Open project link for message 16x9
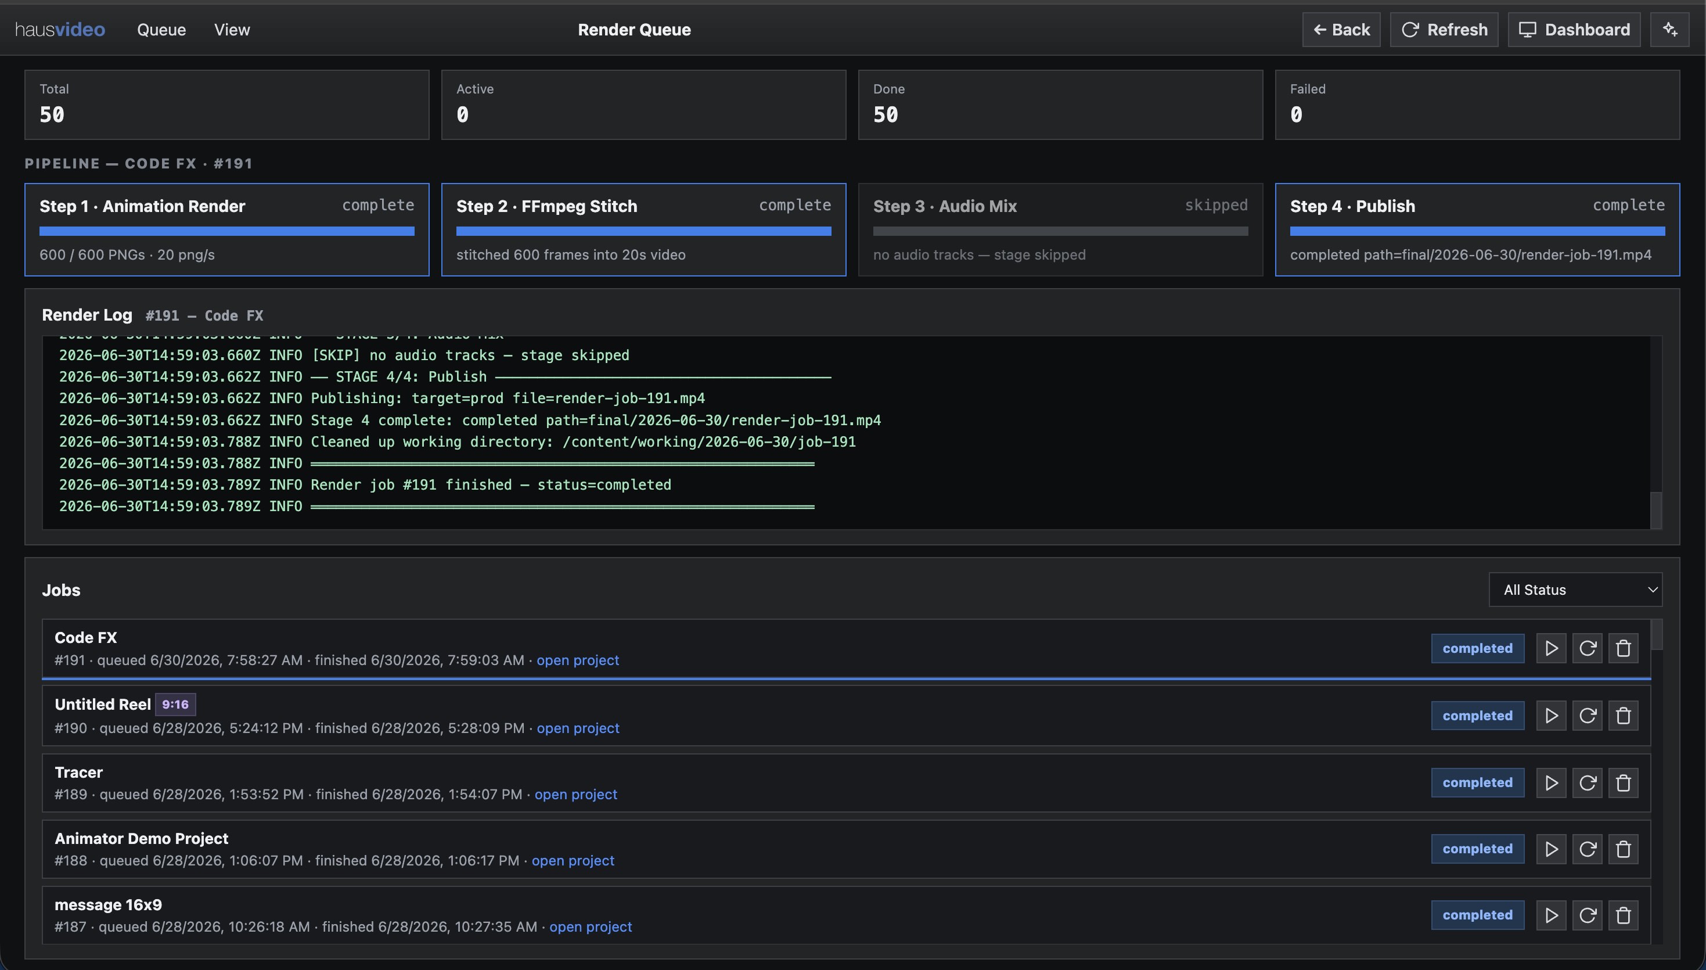 coord(590,926)
